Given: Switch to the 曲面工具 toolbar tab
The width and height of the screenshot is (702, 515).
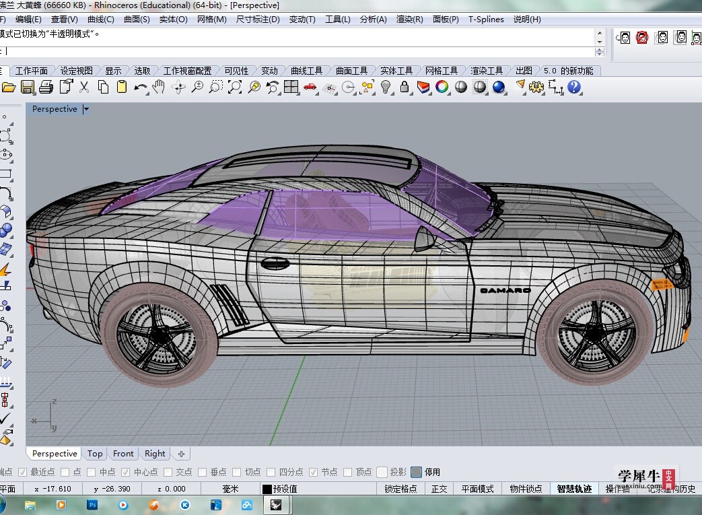Looking at the screenshot, I should pos(351,71).
